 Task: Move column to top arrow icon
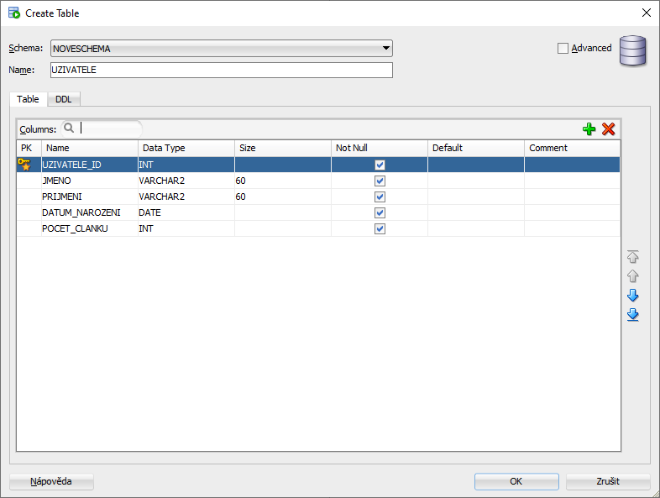pyautogui.click(x=633, y=257)
